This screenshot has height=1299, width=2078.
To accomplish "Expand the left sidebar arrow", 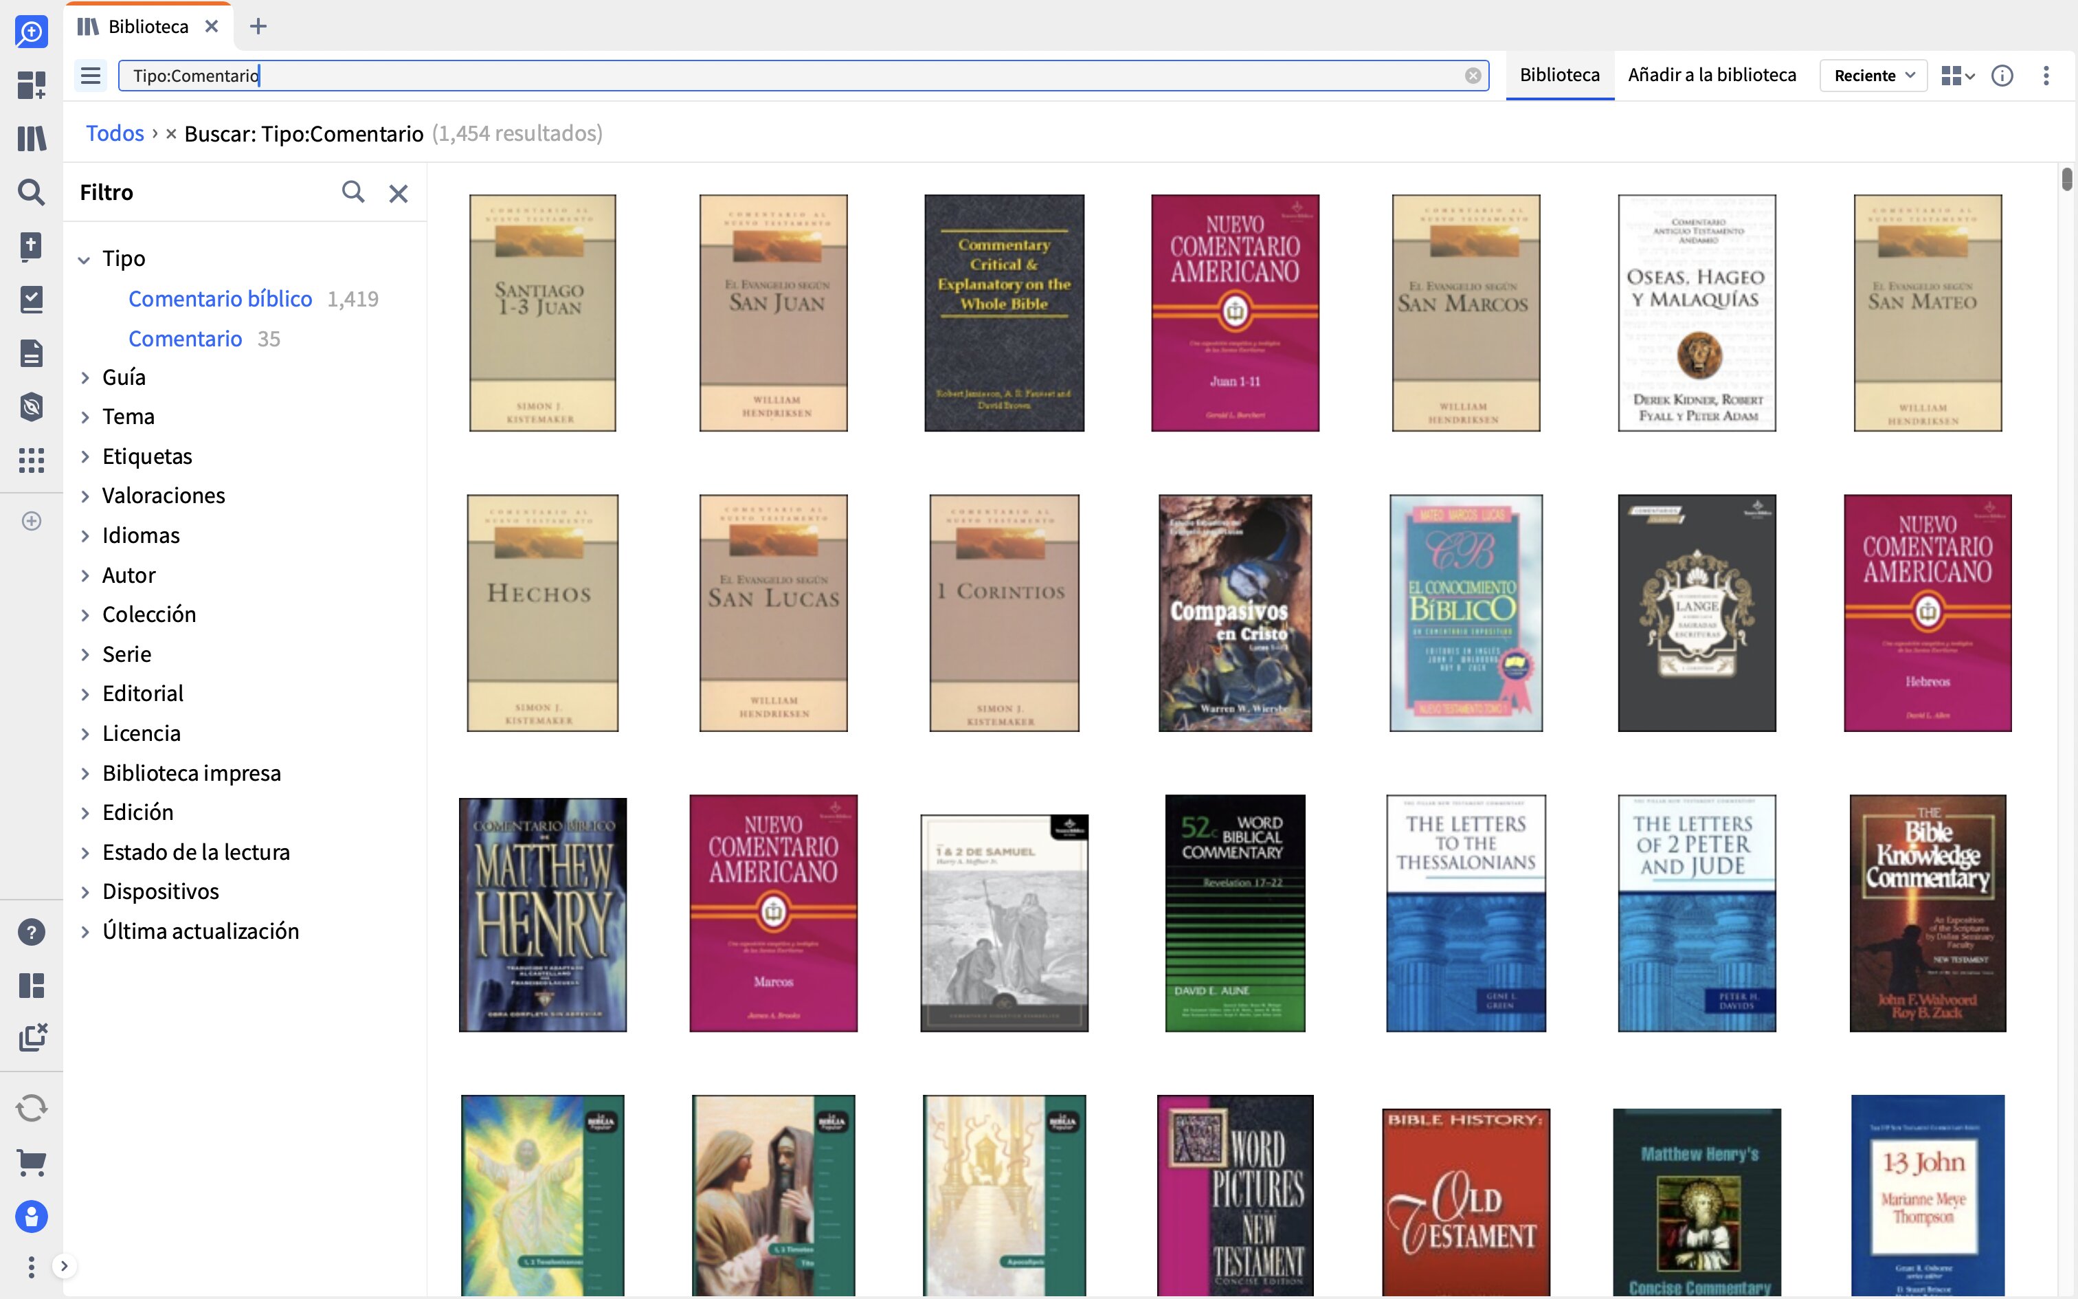I will tap(63, 1266).
